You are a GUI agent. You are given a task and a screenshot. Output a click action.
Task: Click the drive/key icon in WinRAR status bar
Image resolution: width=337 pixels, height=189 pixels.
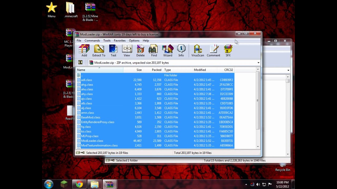coord(80,153)
